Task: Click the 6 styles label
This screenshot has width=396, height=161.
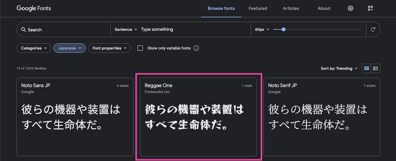Action: pos(123,86)
